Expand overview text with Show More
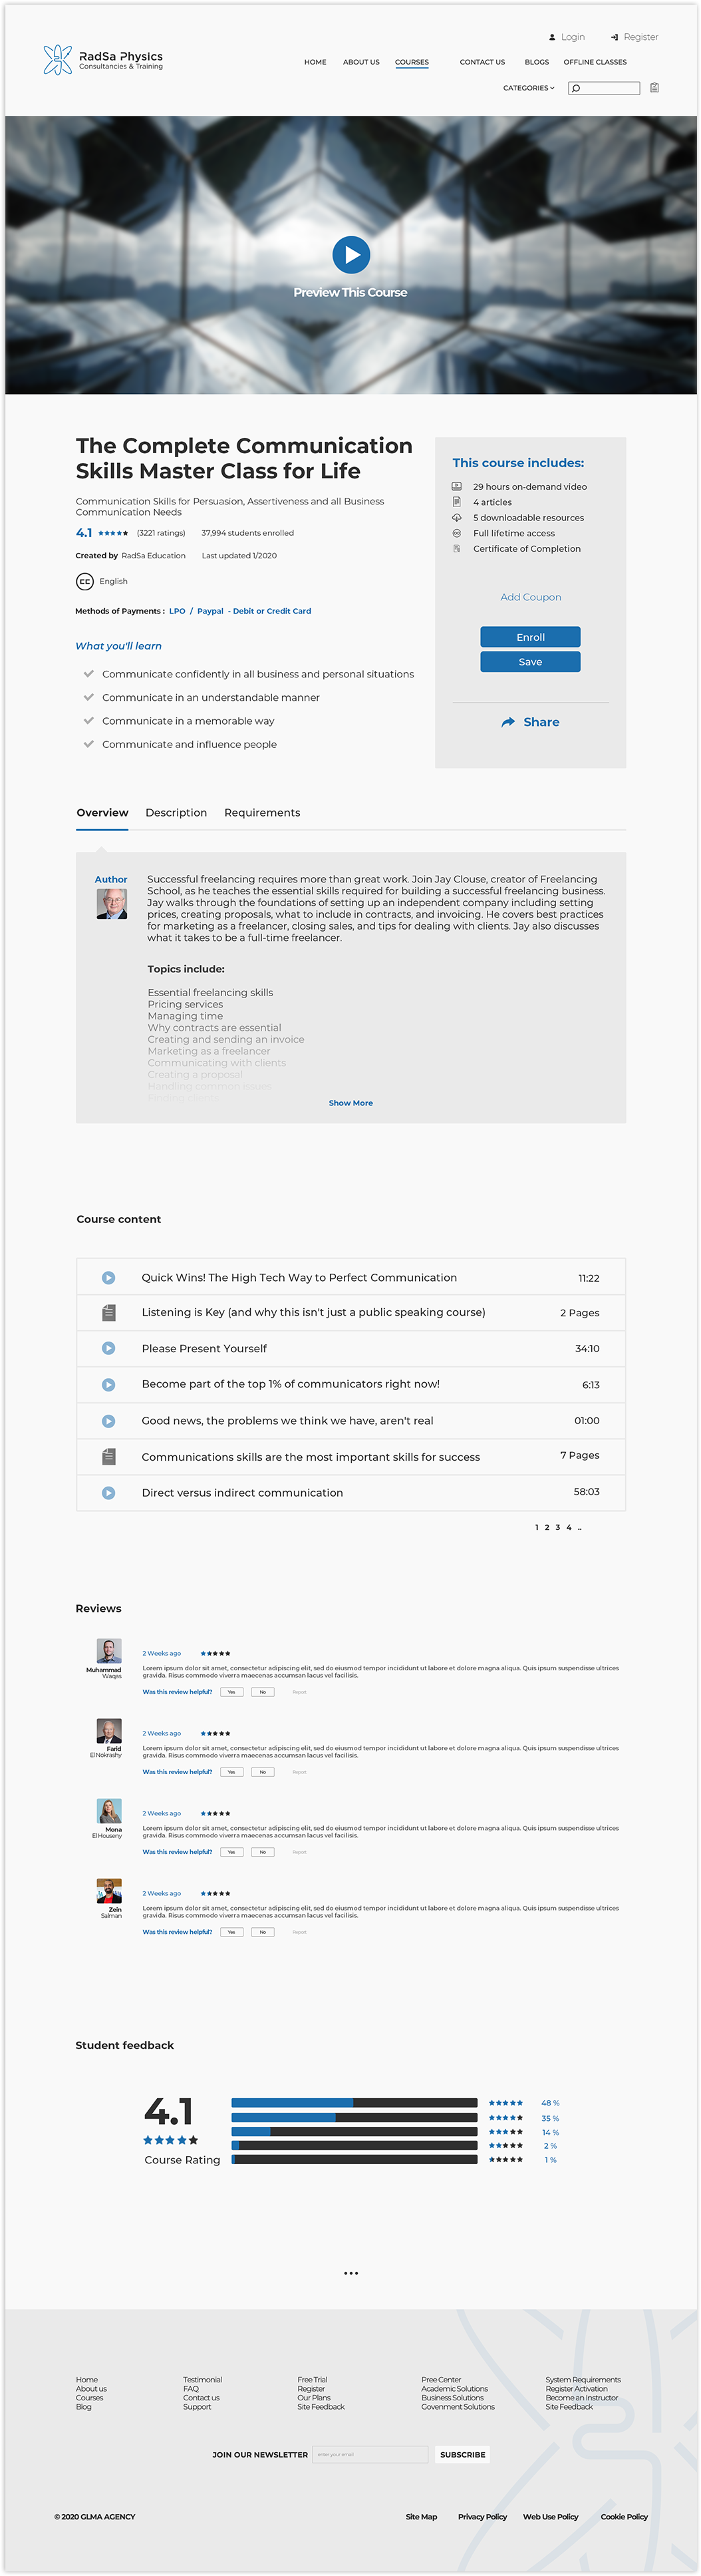701x2576 pixels. point(351,1103)
